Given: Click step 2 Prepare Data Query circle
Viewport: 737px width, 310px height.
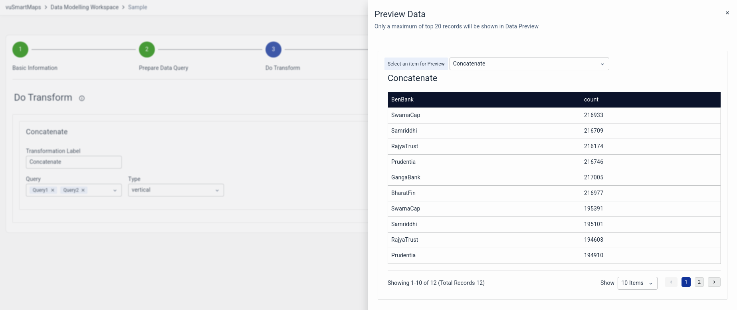Looking at the screenshot, I should pyautogui.click(x=147, y=50).
